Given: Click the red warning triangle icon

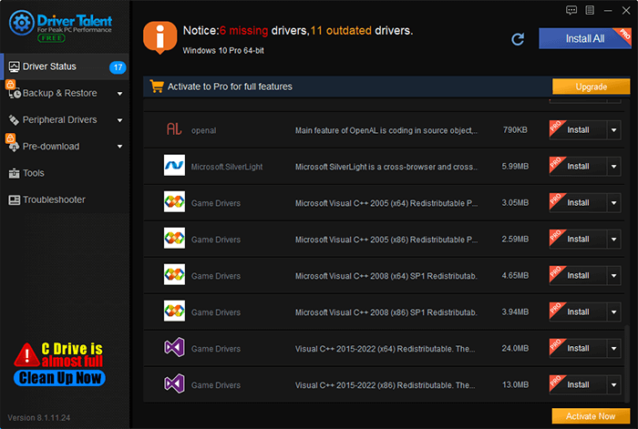Looking at the screenshot, I should coord(26,355).
